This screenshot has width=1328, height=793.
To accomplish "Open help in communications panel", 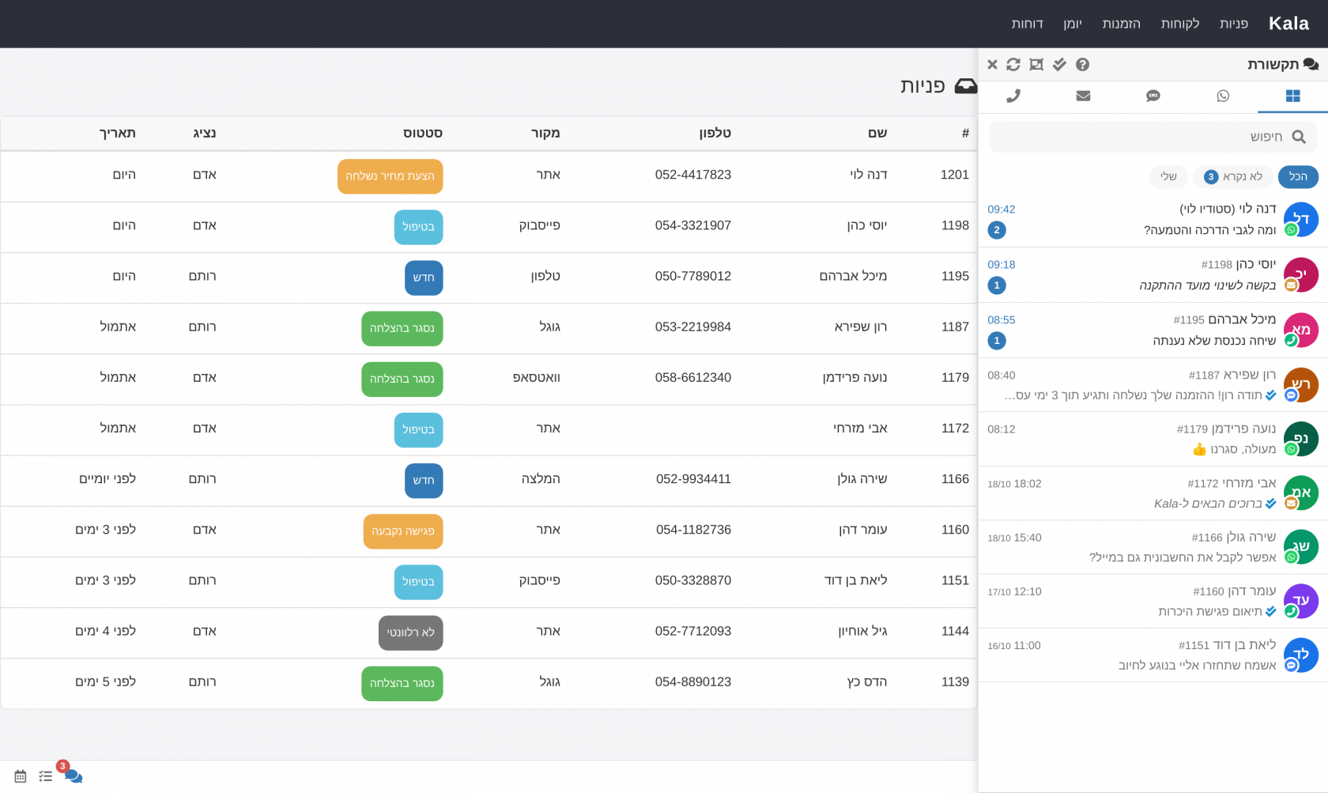I will click(1083, 65).
